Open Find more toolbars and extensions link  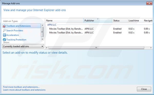[21, 87]
